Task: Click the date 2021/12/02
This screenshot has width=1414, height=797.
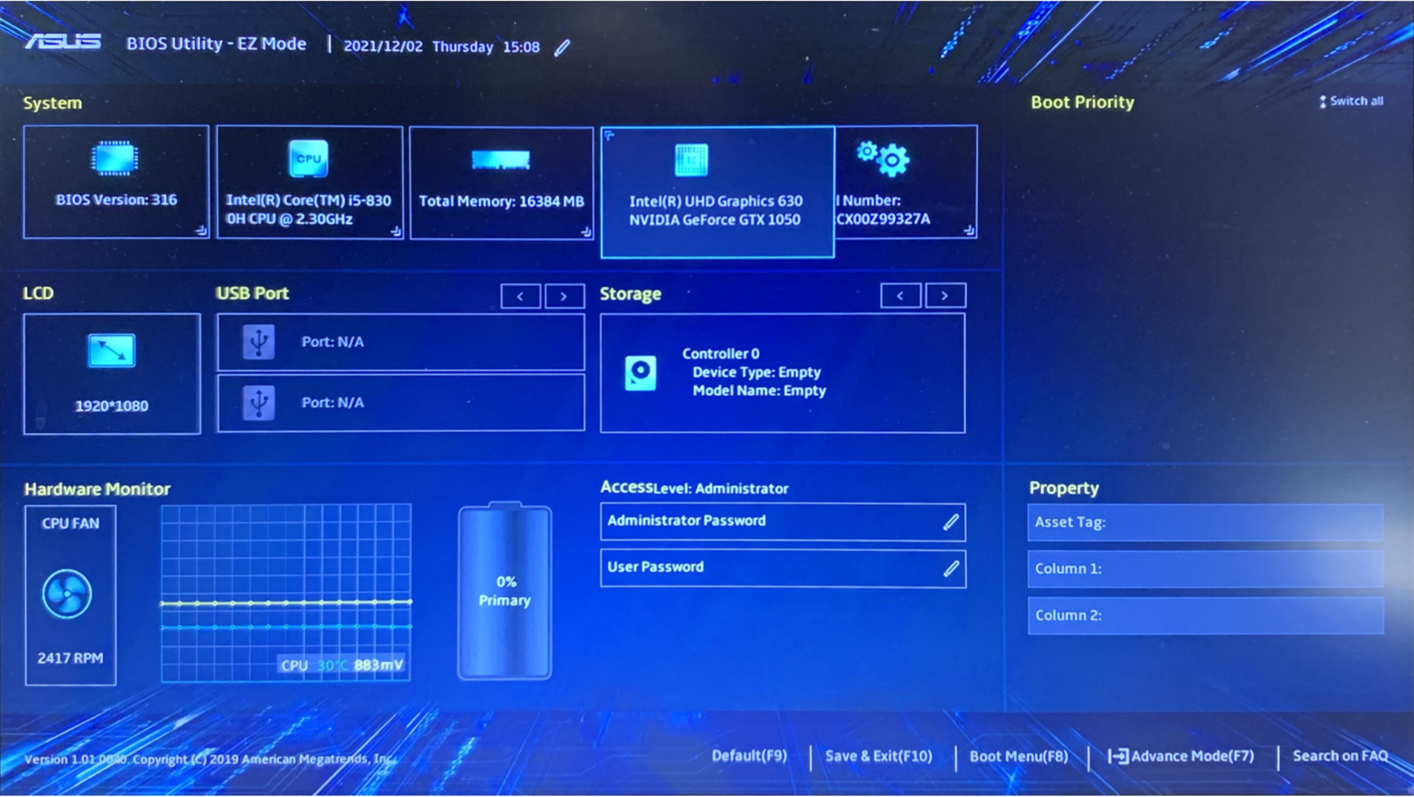Action: click(383, 47)
